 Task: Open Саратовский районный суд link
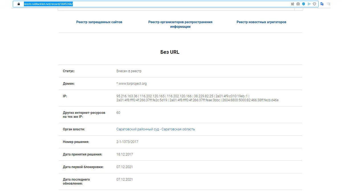pyautogui.click(x=156, y=129)
